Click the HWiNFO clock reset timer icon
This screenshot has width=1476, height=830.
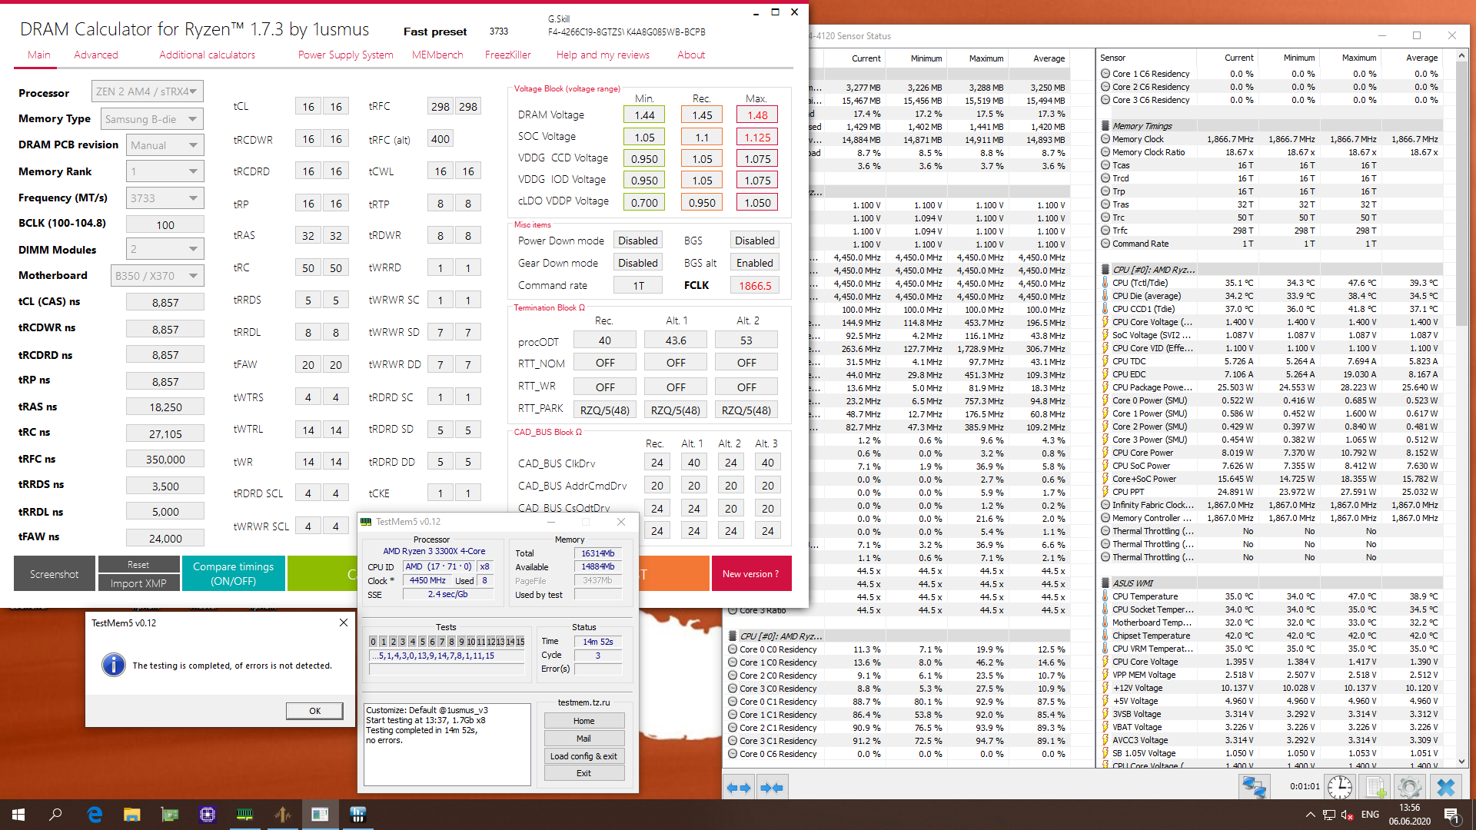point(1339,787)
